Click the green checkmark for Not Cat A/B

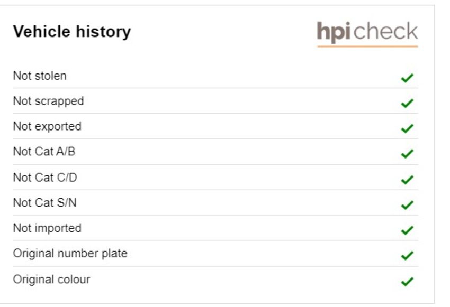click(407, 154)
